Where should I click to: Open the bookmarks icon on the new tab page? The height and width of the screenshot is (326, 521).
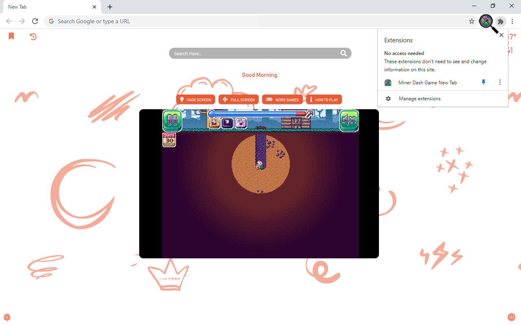point(11,36)
